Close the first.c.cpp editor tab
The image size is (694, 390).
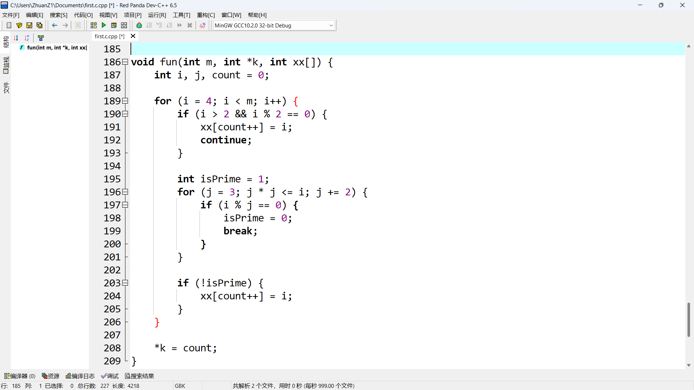pyautogui.click(x=133, y=36)
